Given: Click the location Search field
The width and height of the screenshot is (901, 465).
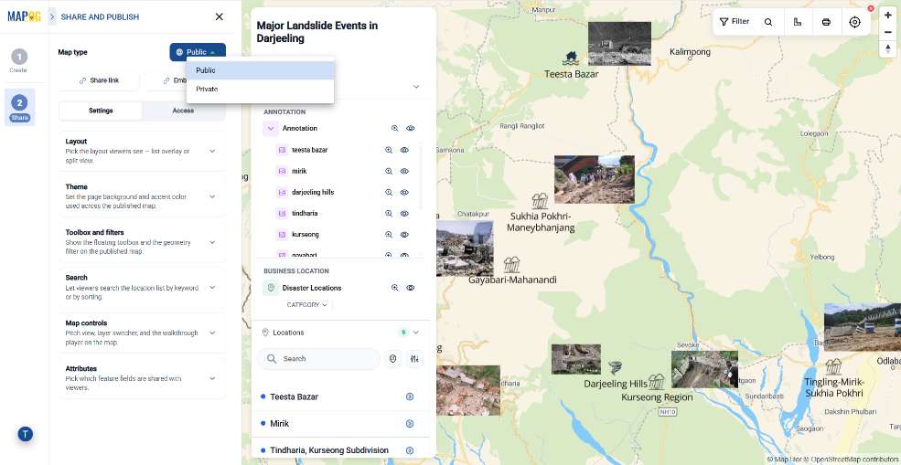Looking at the screenshot, I should click(x=318, y=359).
